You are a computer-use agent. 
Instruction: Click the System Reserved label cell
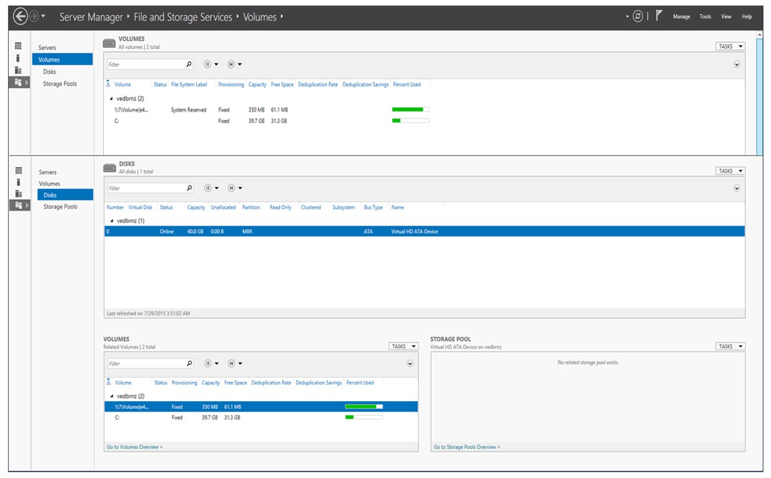pyautogui.click(x=188, y=110)
